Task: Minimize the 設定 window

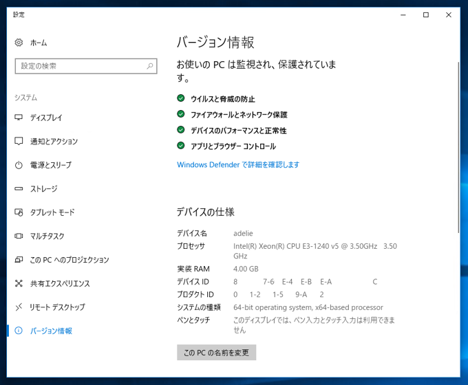Action: (403, 15)
